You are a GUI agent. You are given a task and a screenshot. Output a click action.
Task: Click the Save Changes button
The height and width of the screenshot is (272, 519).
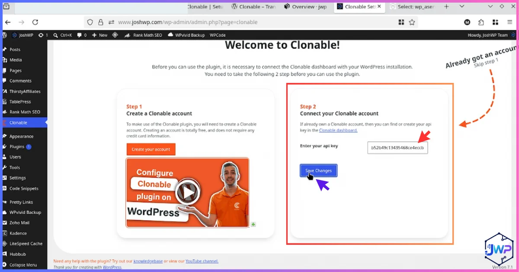(318, 171)
